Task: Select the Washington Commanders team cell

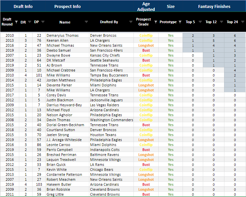Action: pos(112,120)
